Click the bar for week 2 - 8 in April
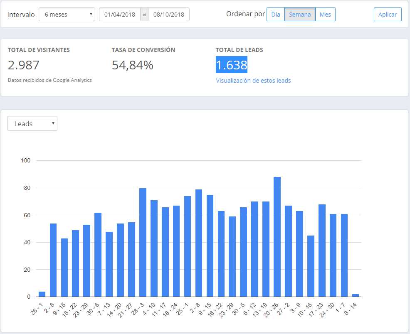This screenshot has width=410, height=334. 53,260
